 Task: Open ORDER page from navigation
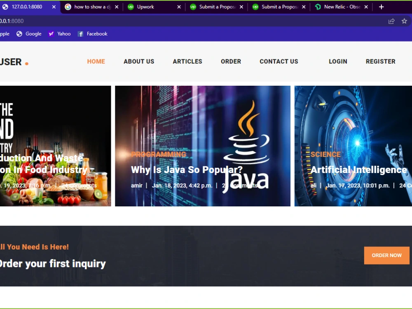(x=231, y=61)
